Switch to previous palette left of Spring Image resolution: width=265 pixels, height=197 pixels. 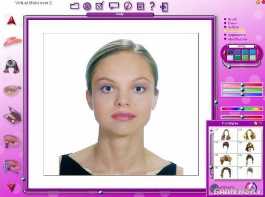(x=227, y=46)
